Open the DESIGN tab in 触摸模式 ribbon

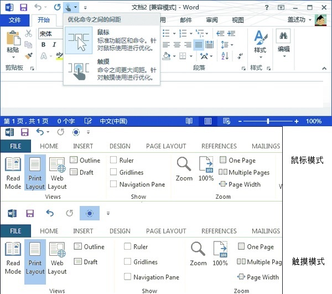click(x=120, y=231)
